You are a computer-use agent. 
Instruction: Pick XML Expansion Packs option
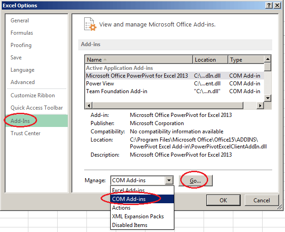(x=138, y=216)
